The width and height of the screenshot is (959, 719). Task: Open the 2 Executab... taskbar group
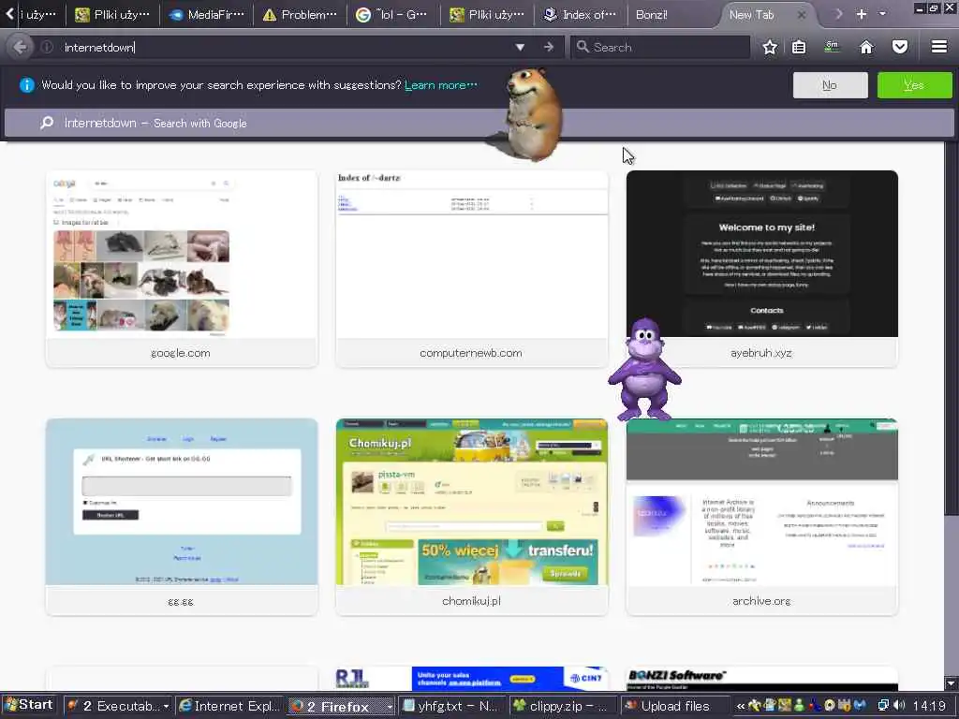[x=118, y=706]
